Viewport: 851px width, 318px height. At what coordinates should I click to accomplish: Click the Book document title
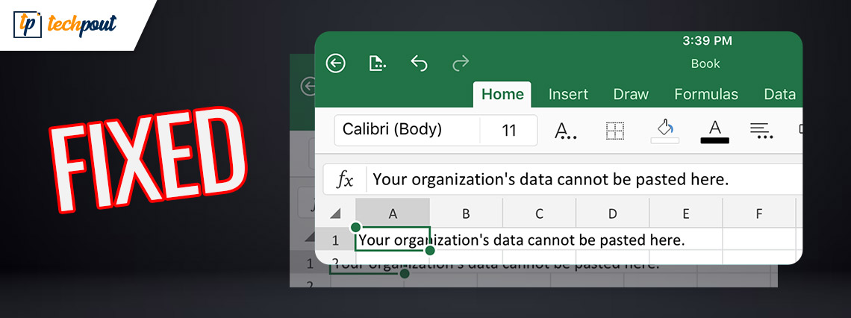(x=705, y=64)
